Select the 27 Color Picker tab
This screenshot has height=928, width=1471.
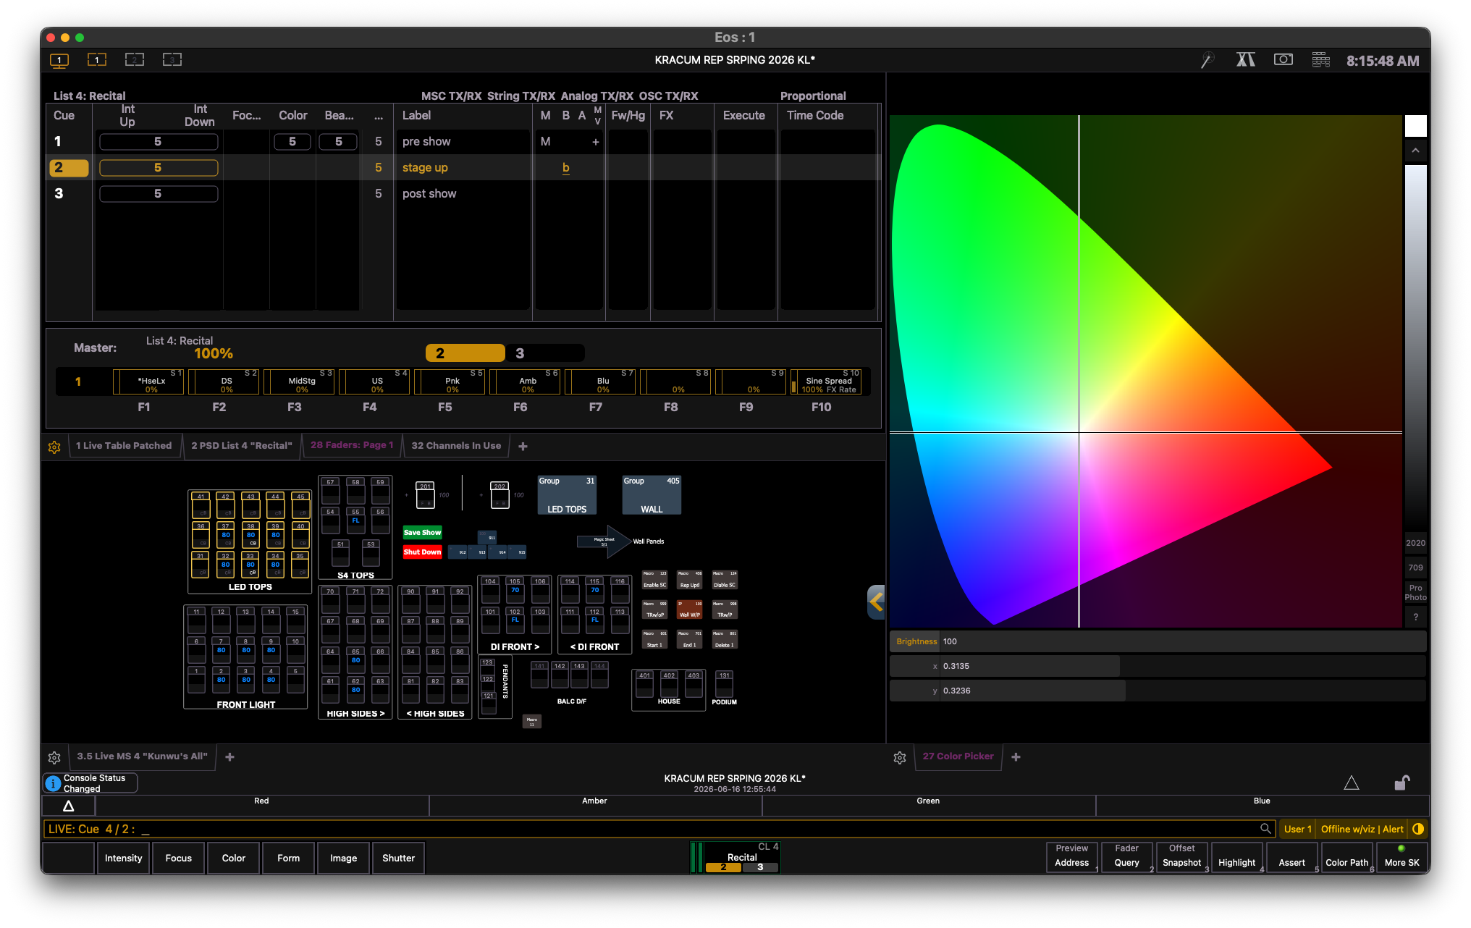click(x=958, y=756)
